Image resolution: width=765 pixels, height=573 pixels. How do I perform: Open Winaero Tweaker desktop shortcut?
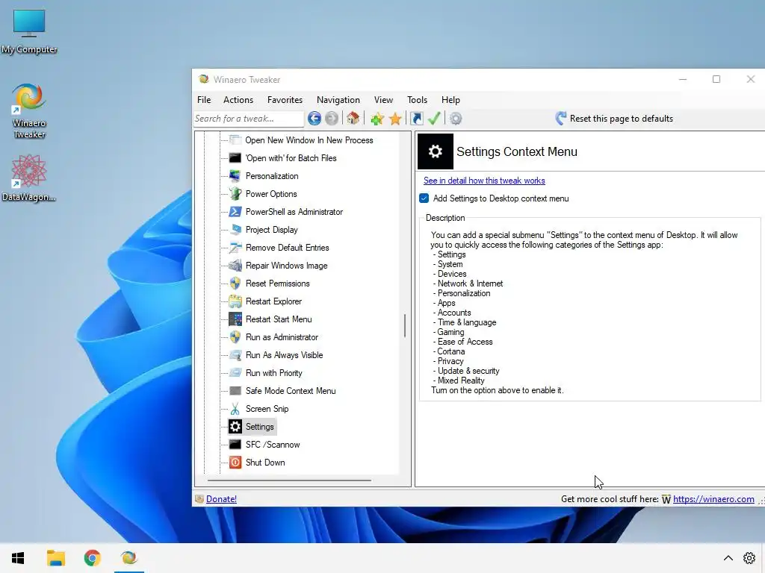[29, 112]
